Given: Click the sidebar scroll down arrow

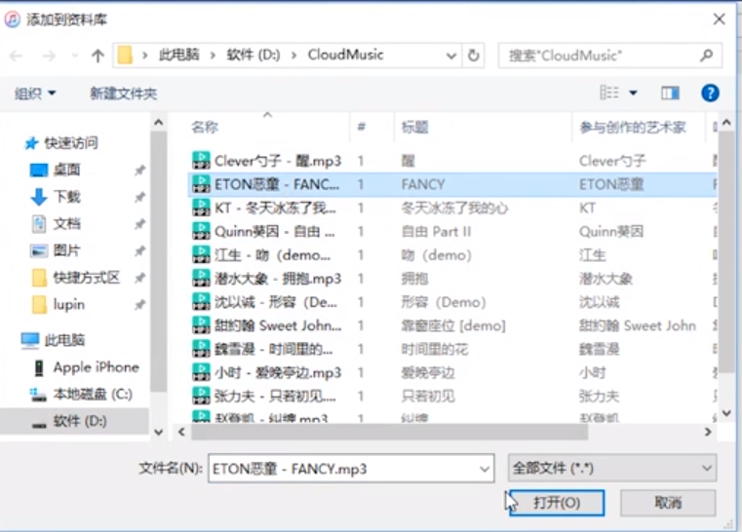Looking at the screenshot, I should 159,432.
